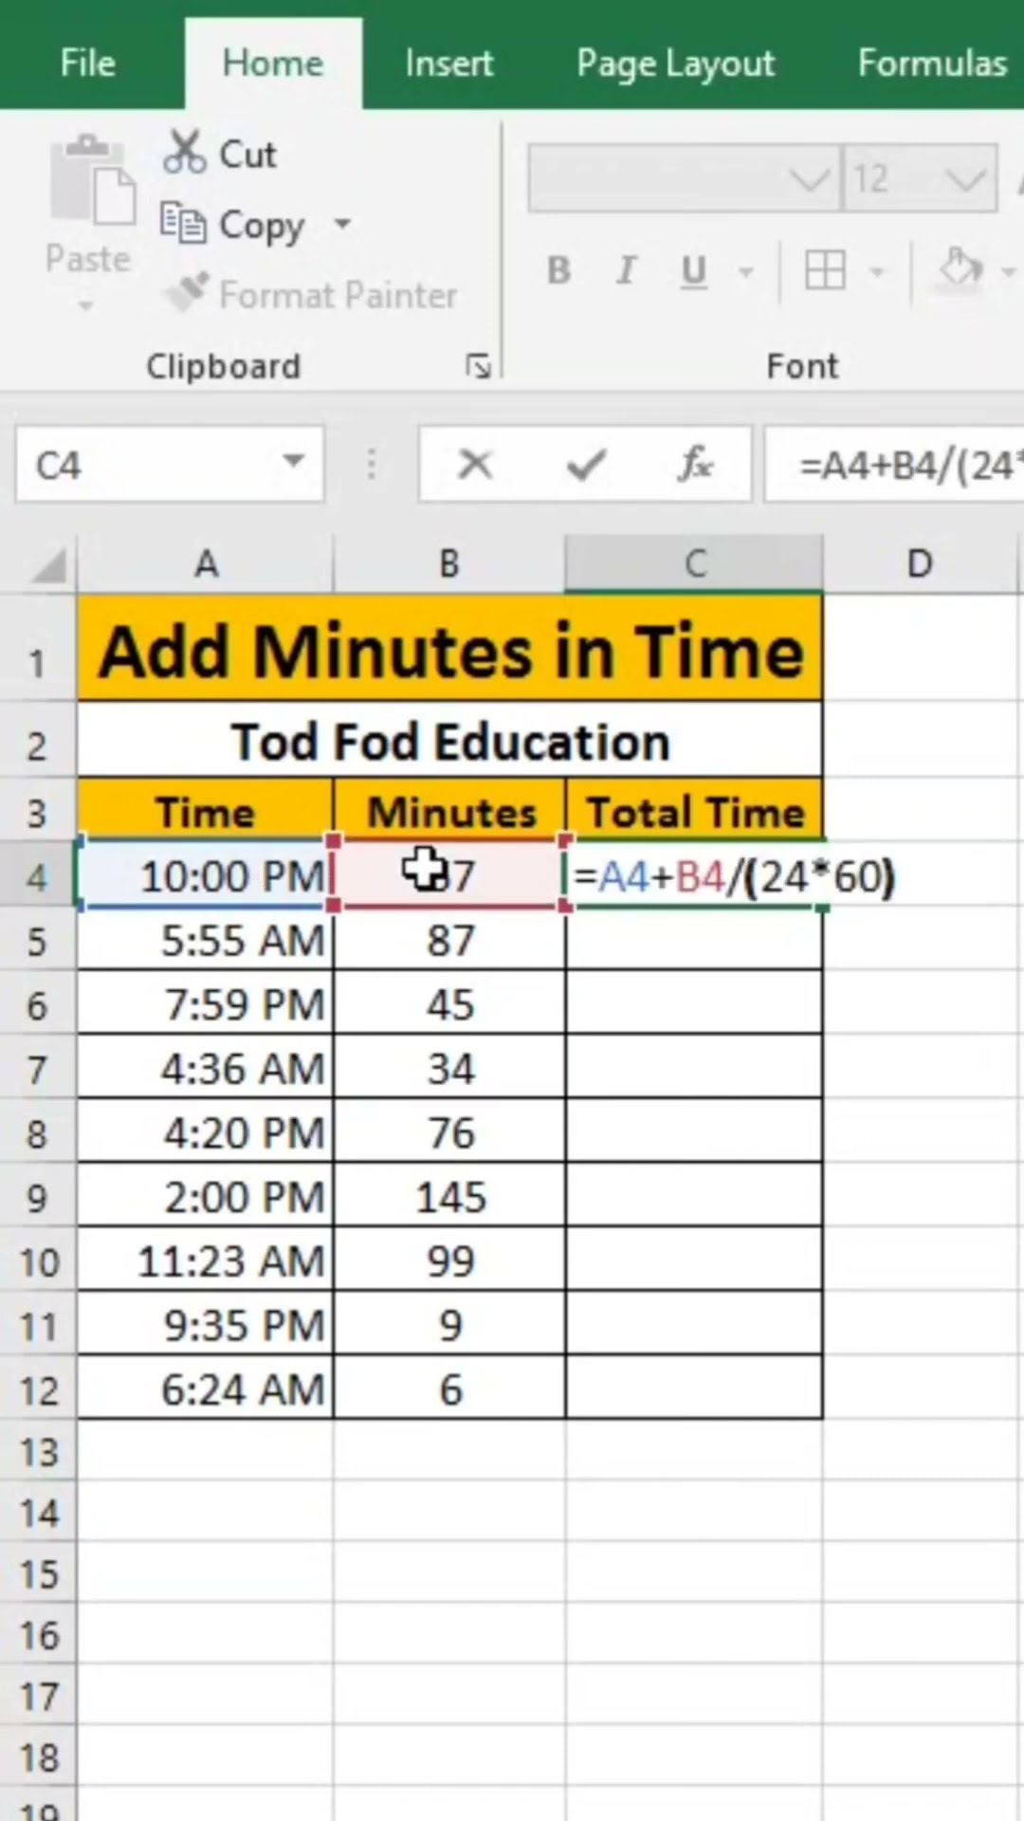
Task: Expand the Name Box dropdown
Action: coord(294,463)
